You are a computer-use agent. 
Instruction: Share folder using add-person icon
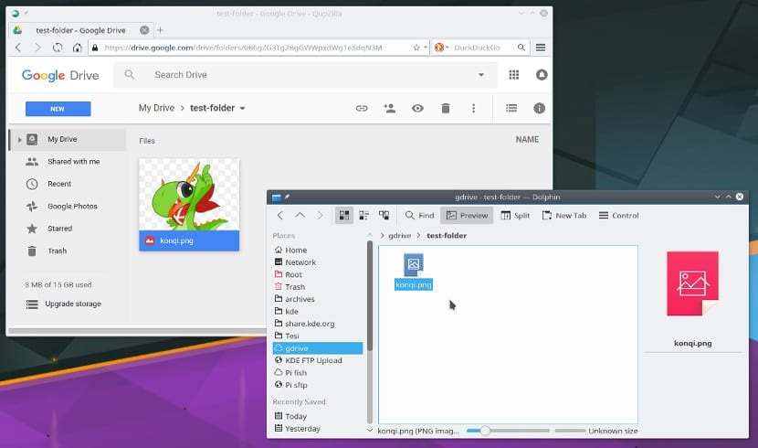coord(390,109)
